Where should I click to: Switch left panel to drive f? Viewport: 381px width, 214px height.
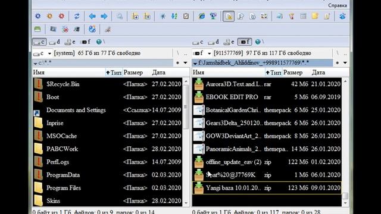click(85, 42)
